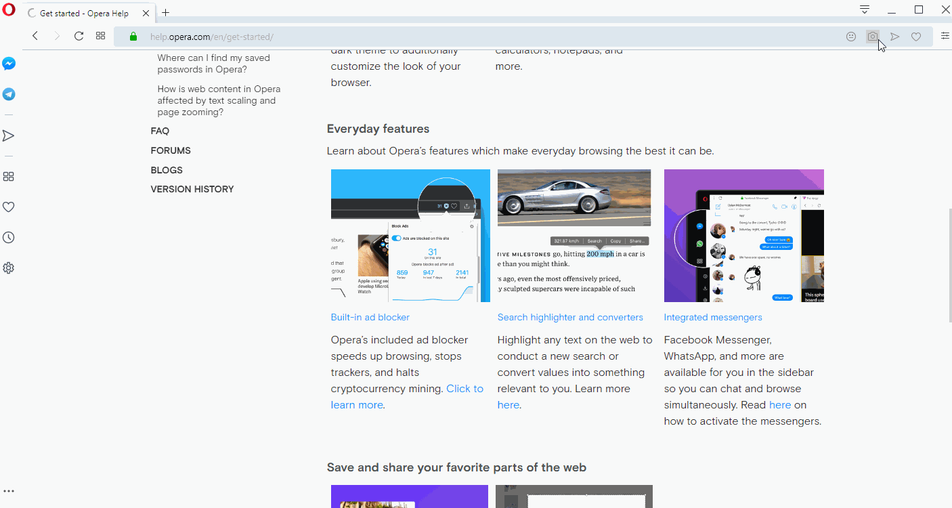952x508 pixels.
Task: Go to VERSION HISTORY in the left navigation
Action: pos(192,189)
